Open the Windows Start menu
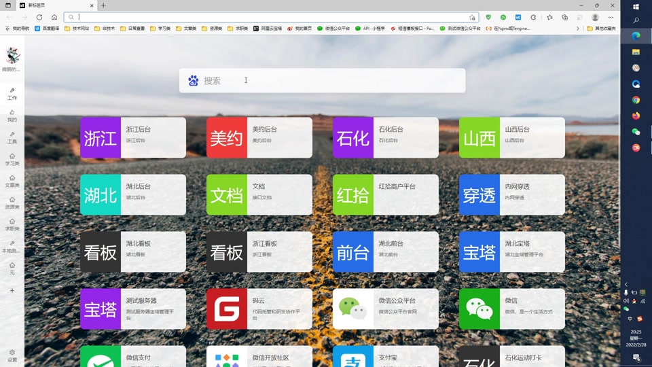652x367 pixels. click(x=636, y=6)
